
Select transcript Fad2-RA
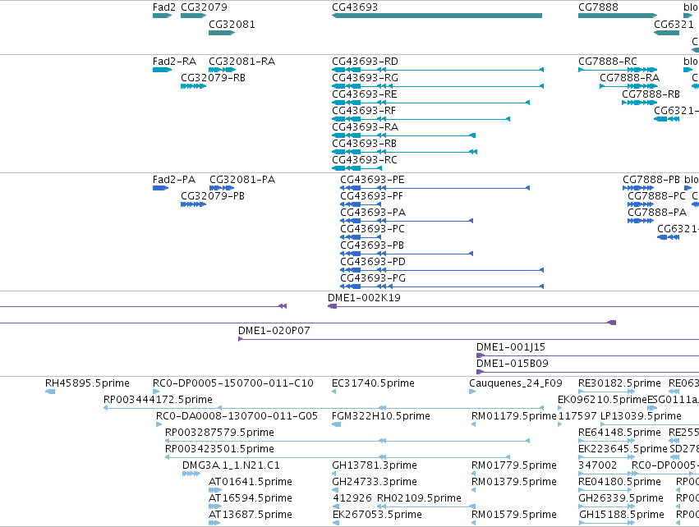[x=162, y=70]
